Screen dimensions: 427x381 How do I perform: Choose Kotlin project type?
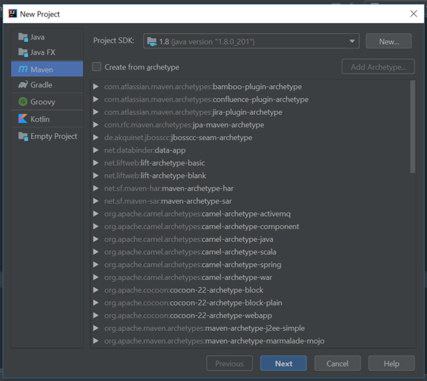47,119
